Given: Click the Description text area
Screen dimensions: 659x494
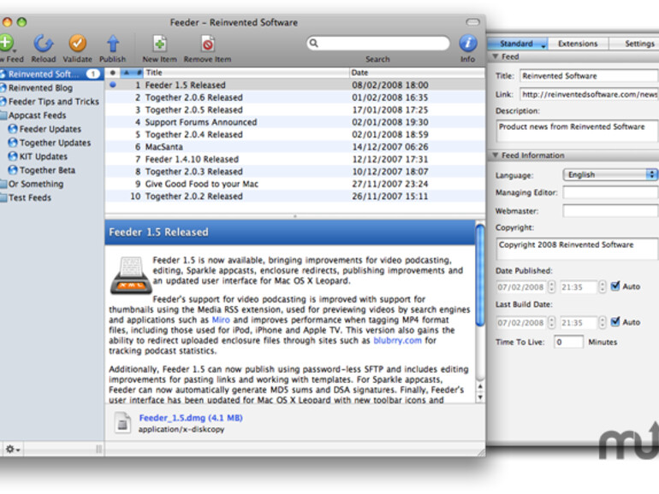Looking at the screenshot, I should [x=578, y=132].
